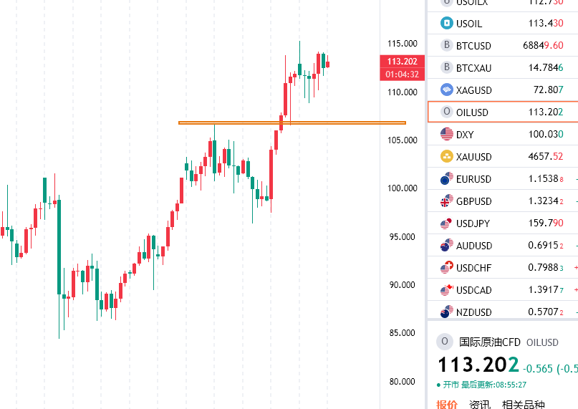Select the GBPUSD row in watchlist
The width and height of the screenshot is (578, 409).
click(501, 201)
